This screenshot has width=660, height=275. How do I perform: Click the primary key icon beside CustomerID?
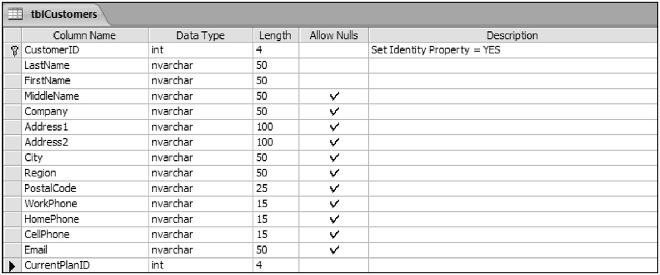13,51
